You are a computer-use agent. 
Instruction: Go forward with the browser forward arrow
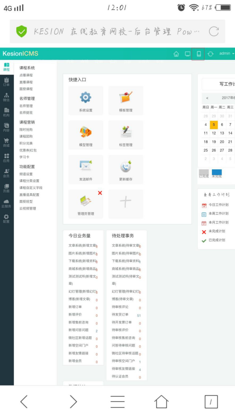tap(73, 401)
